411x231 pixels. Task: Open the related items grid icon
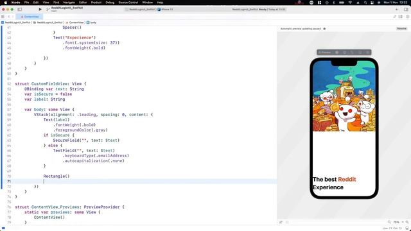click(x=3, y=17)
